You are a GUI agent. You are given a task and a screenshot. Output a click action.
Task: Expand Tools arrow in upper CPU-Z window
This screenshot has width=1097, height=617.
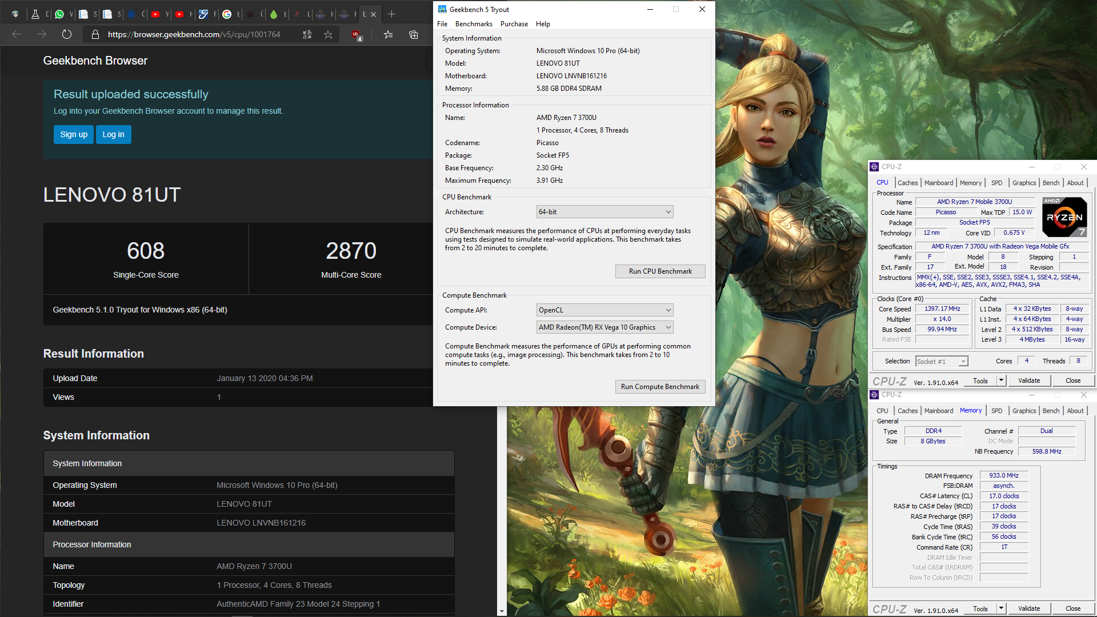point(1001,380)
